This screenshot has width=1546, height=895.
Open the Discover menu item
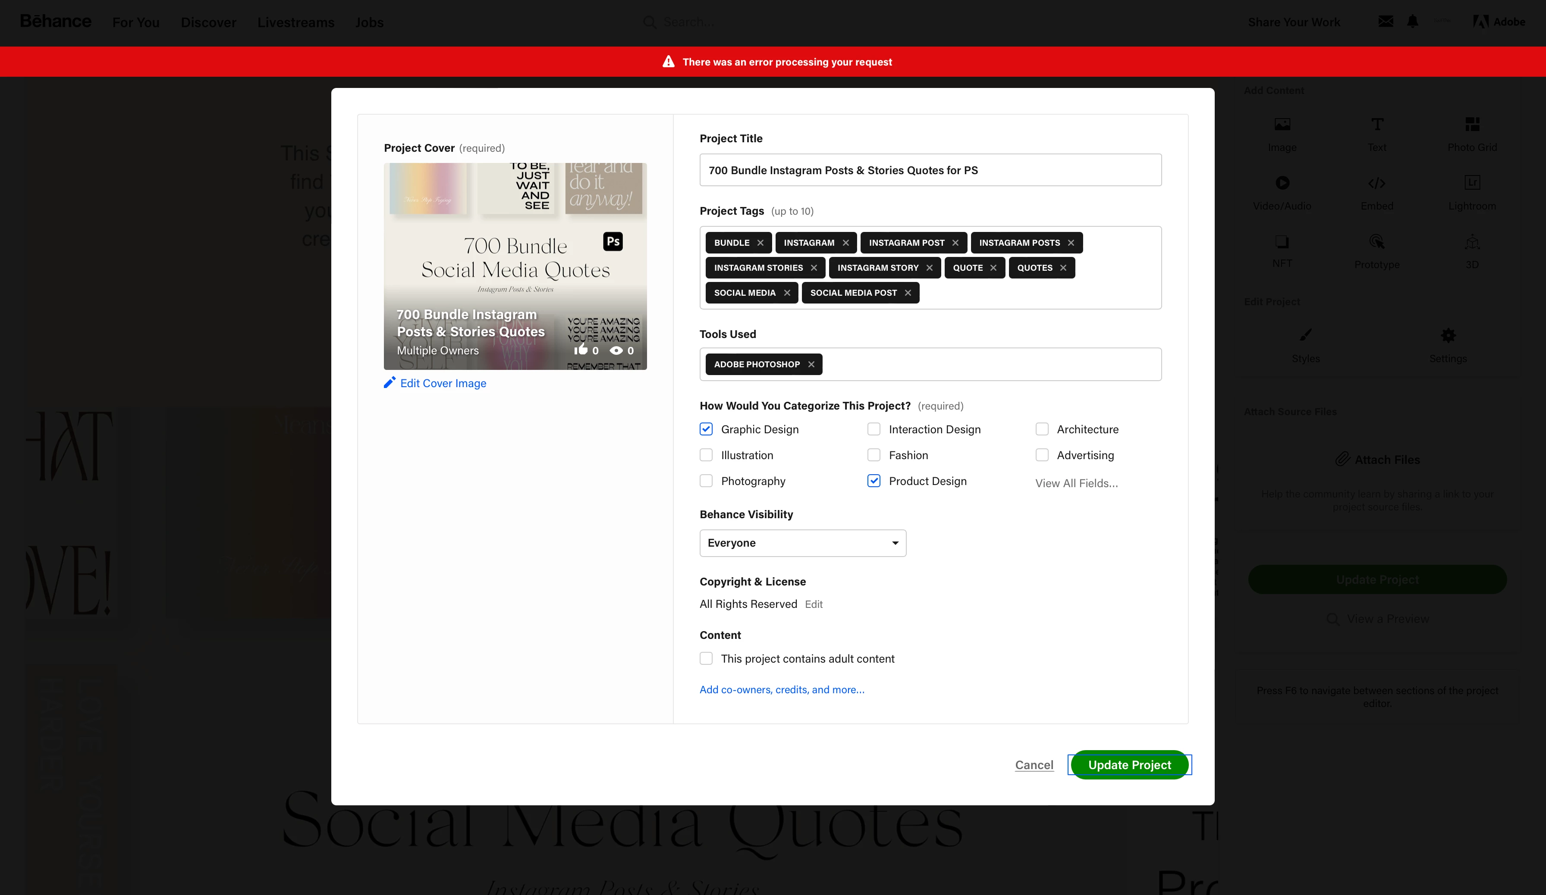click(208, 22)
